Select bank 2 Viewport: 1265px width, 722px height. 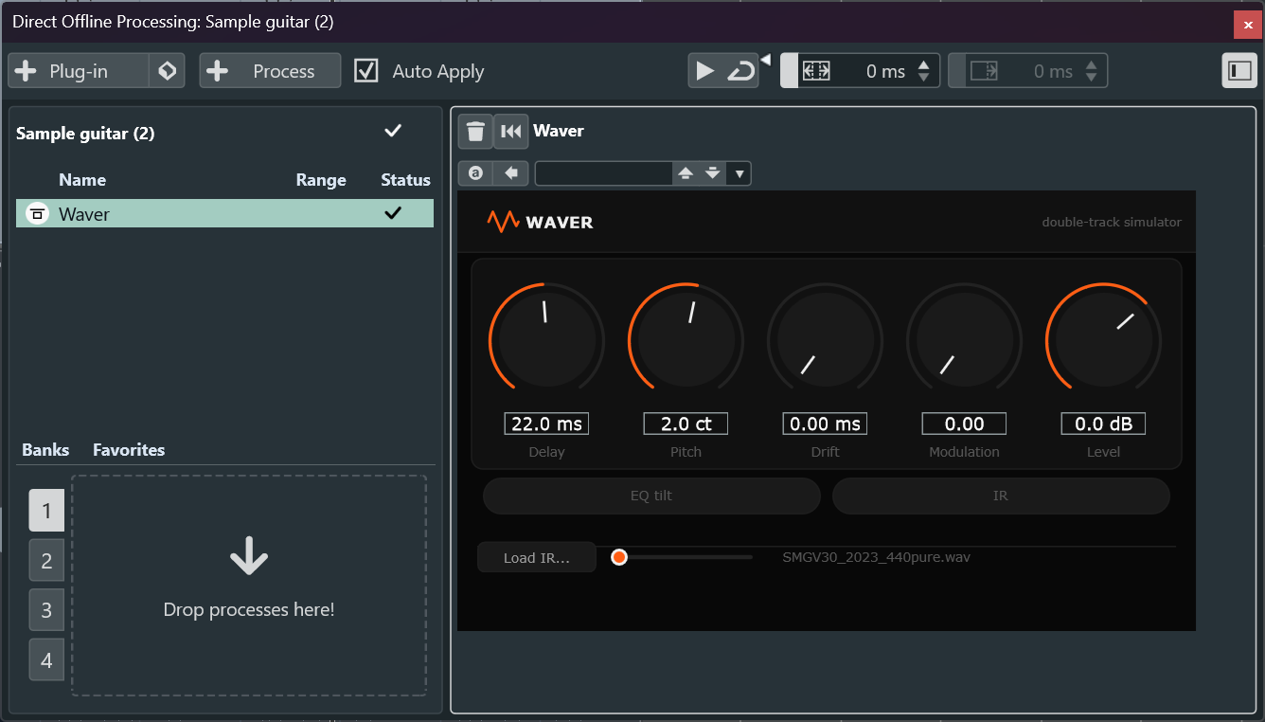pos(46,561)
